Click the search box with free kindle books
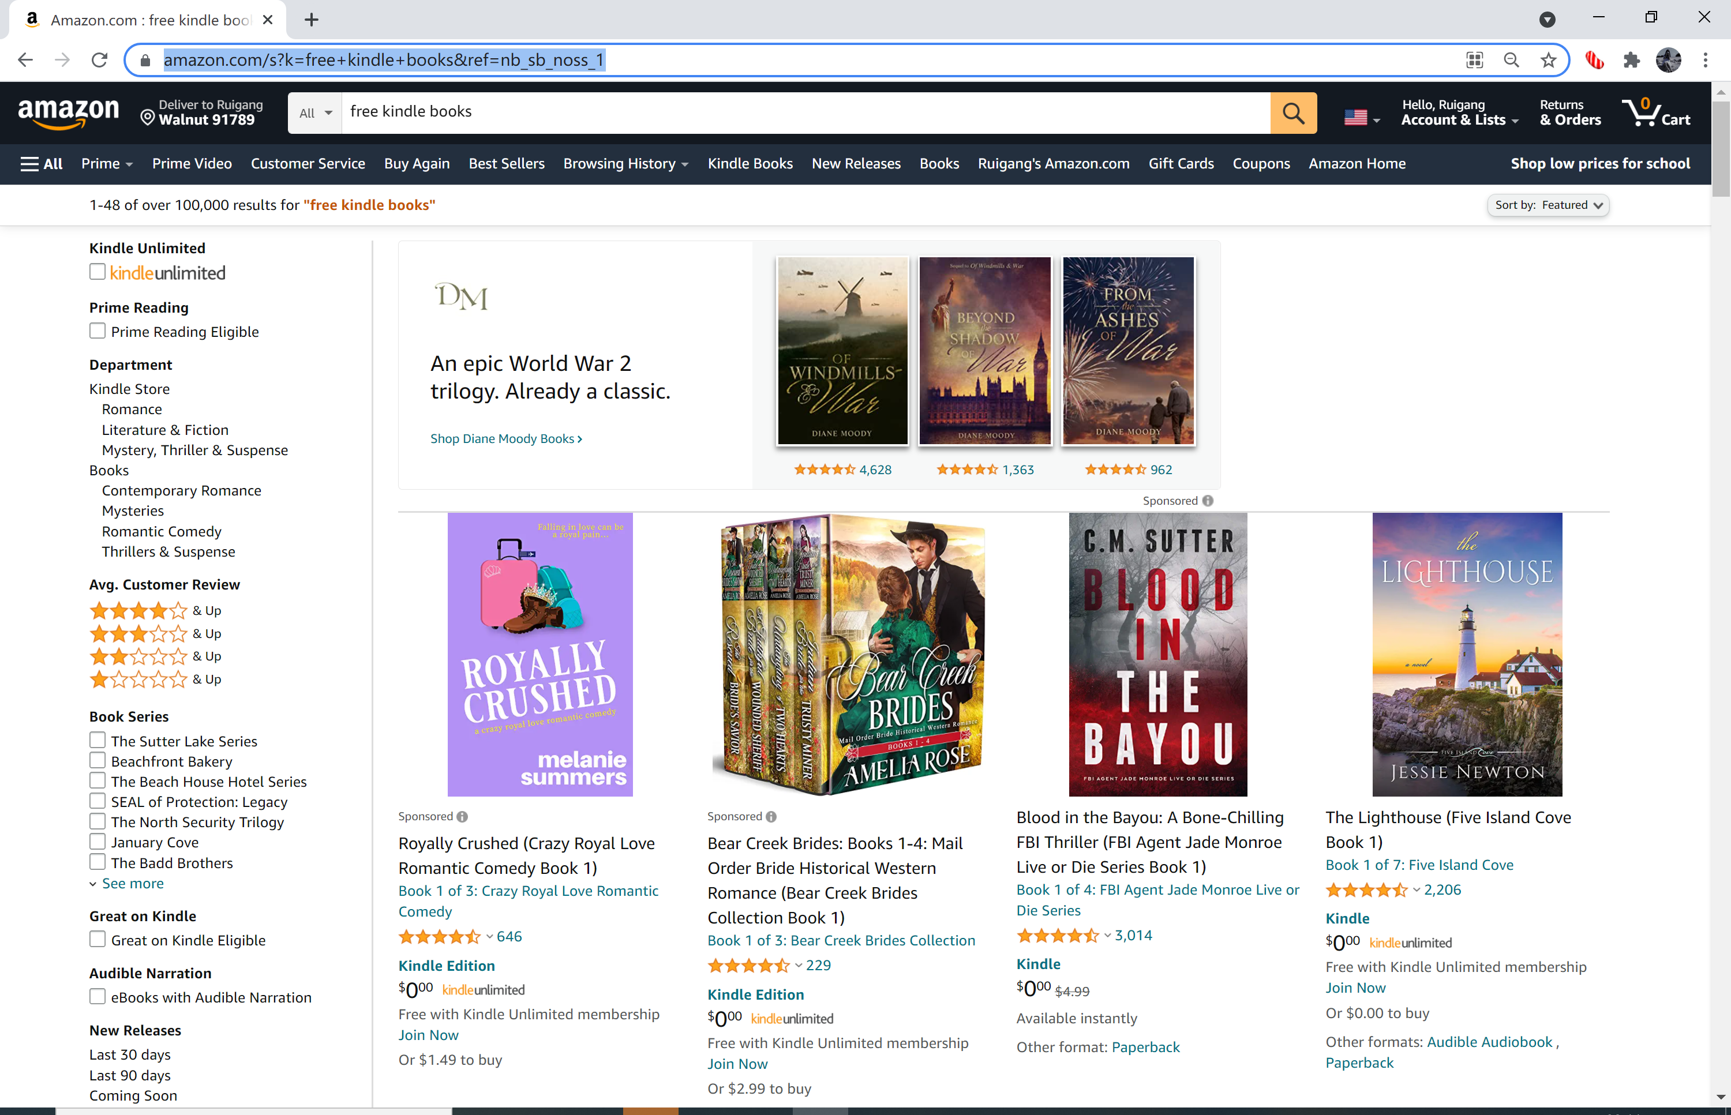The width and height of the screenshot is (1731, 1115). tap(805, 113)
